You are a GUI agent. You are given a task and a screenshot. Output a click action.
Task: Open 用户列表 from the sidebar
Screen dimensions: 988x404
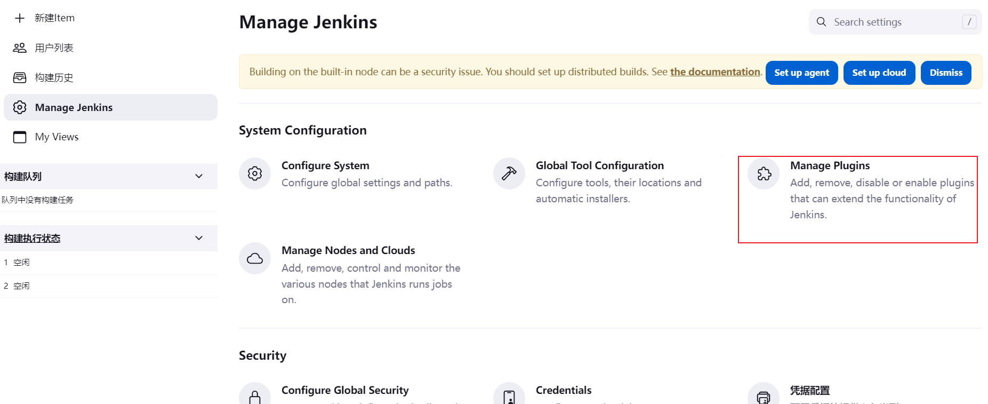(54, 48)
